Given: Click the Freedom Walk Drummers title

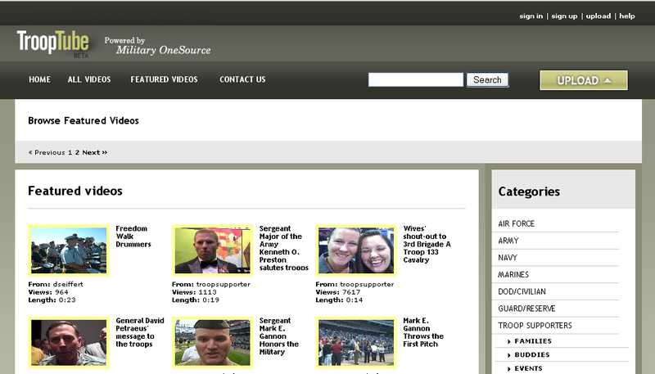Looking at the screenshot, I should [x=133, y=237].
